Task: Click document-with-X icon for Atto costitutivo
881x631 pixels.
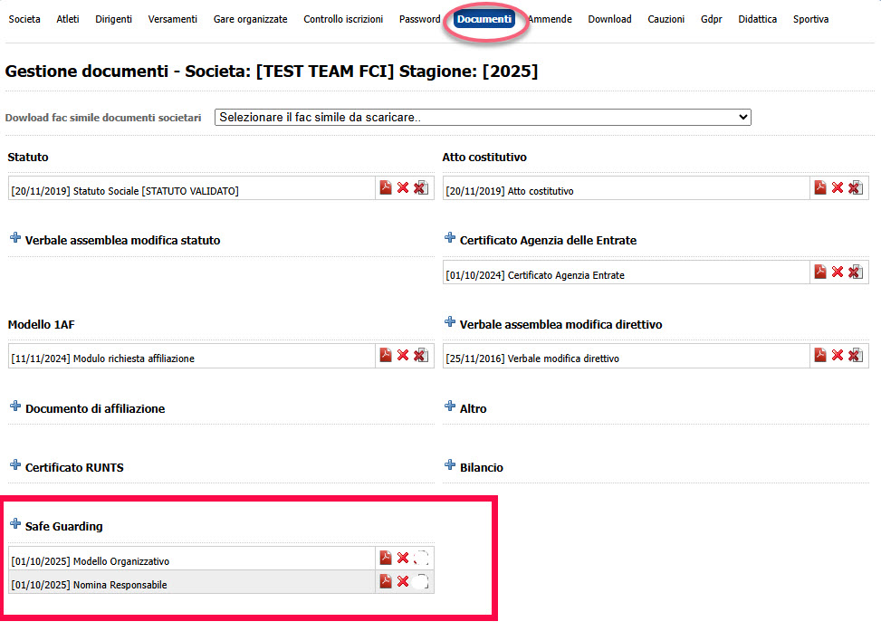Action: pos(855,187)
